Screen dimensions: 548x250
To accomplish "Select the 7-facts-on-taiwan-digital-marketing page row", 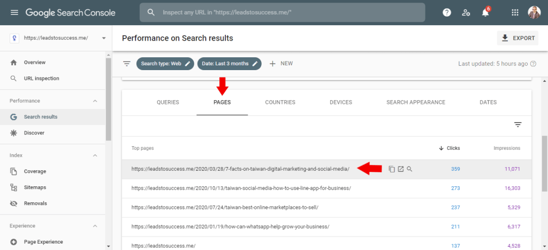I will (x=326, y=169).
